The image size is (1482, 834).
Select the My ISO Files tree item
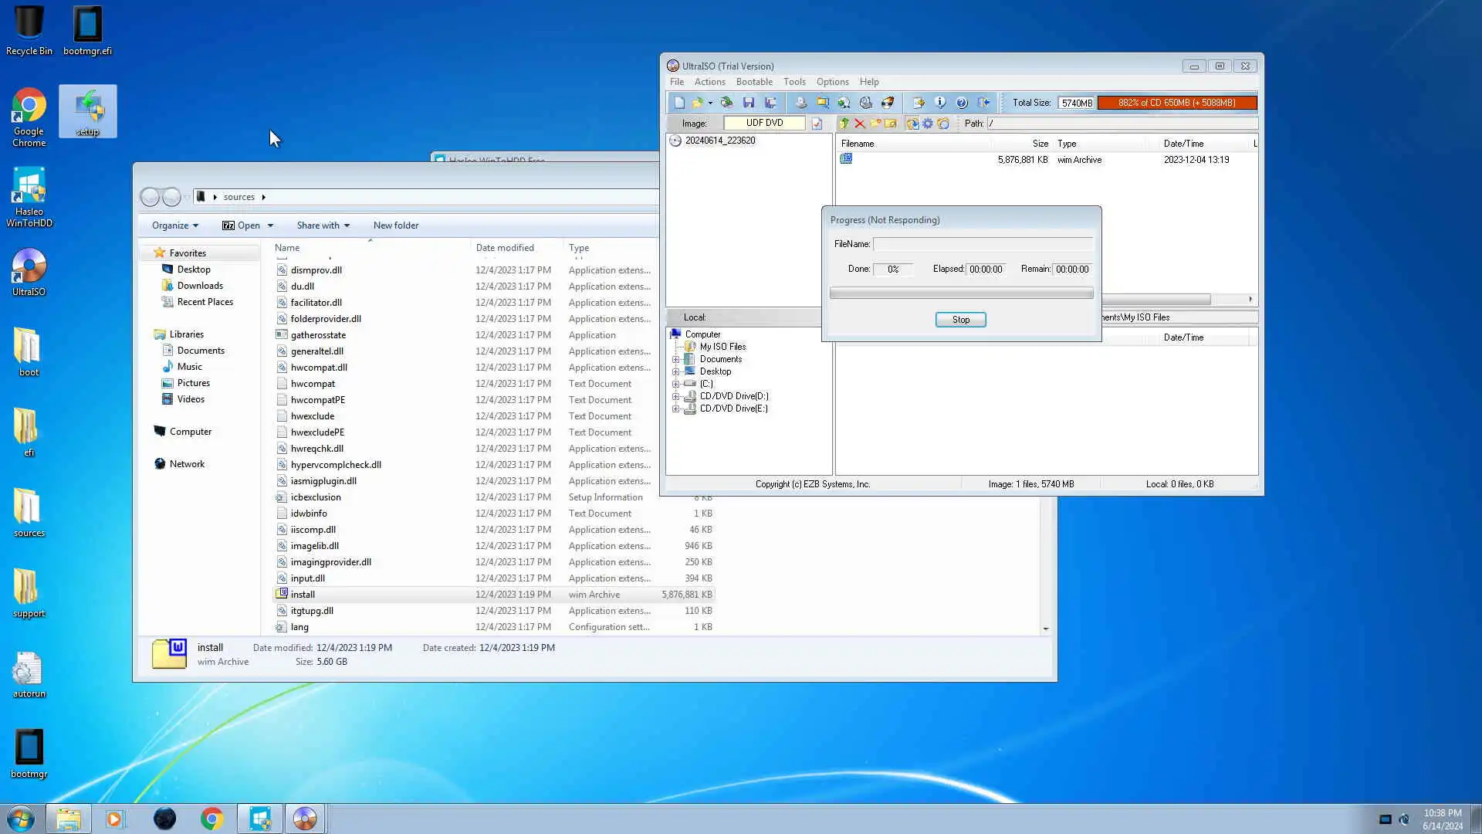pyautogui.click(x=722, y=347)
